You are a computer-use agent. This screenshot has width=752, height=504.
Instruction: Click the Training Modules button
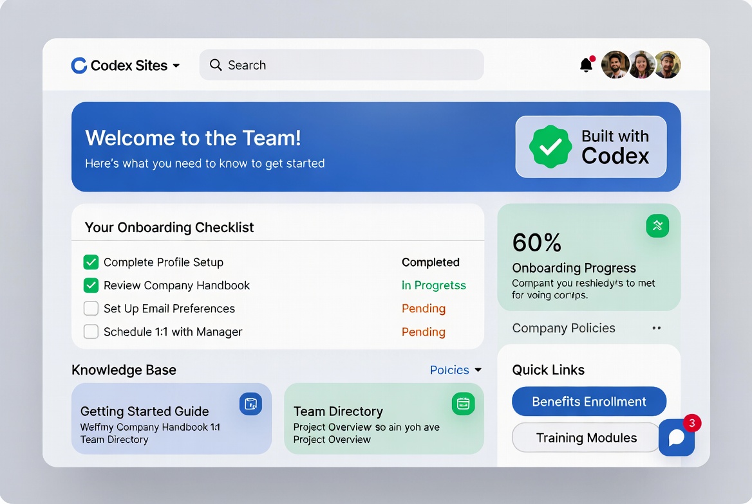pos(586,437)
